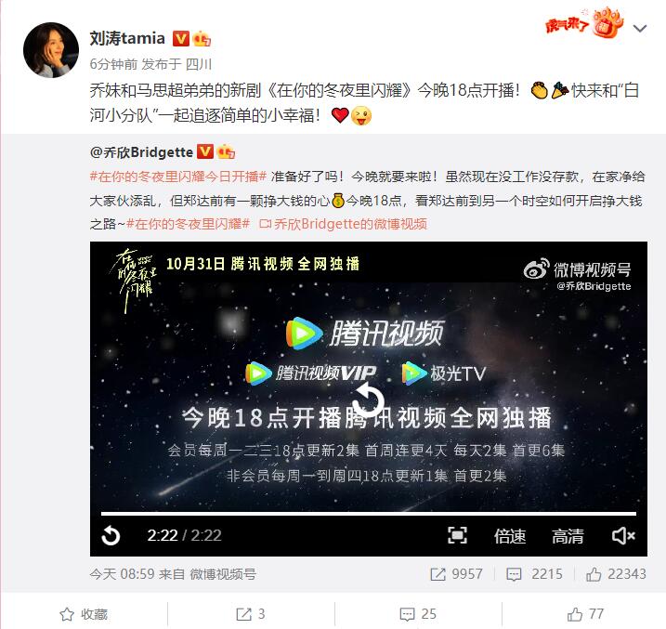Open @乔欣Bridgette profile link

coord(141,152)
